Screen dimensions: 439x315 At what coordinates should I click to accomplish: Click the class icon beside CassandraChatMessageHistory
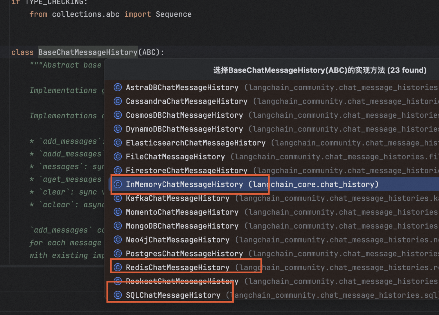[118, 101]
